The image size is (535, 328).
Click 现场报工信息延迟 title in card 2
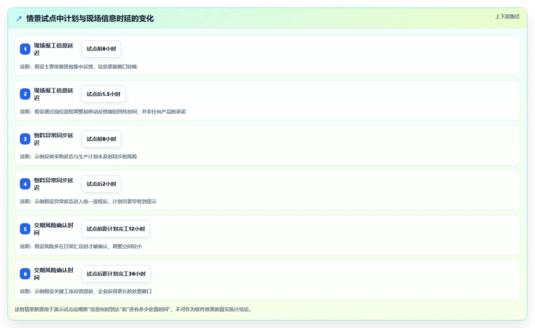click(x=54, y=94)
